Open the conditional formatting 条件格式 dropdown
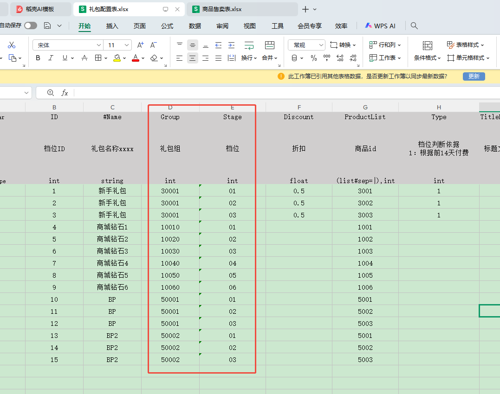This screenshot has height=394, width=500. [428, 58]
